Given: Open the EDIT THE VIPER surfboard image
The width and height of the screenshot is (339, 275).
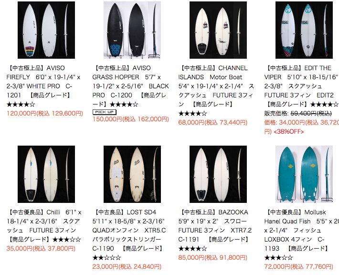Looking at the screenshot, I should (x=304, y=30).
